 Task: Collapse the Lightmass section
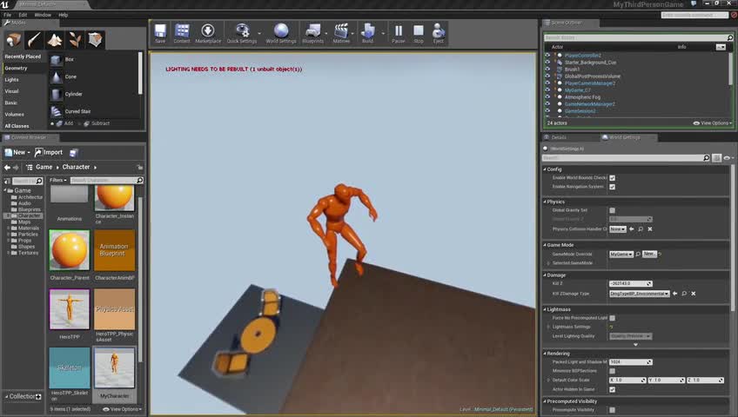545,309
